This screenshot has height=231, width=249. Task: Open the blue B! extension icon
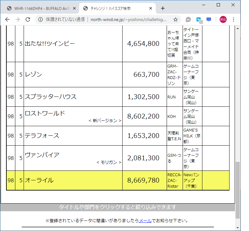[199, 20]
